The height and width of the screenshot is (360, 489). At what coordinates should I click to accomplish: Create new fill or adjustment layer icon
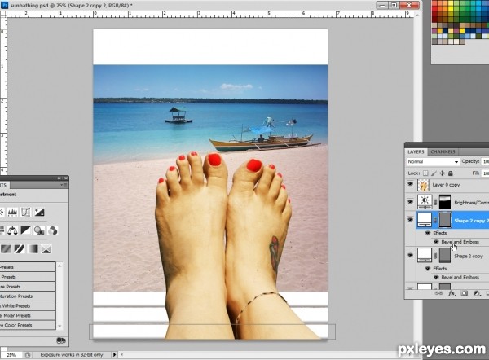(477, 293)
